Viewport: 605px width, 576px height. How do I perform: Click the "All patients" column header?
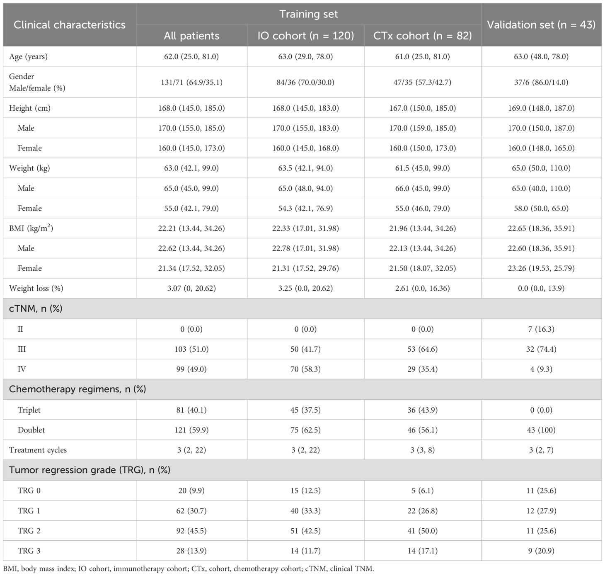pyautogui.click(x=191, y=36)
